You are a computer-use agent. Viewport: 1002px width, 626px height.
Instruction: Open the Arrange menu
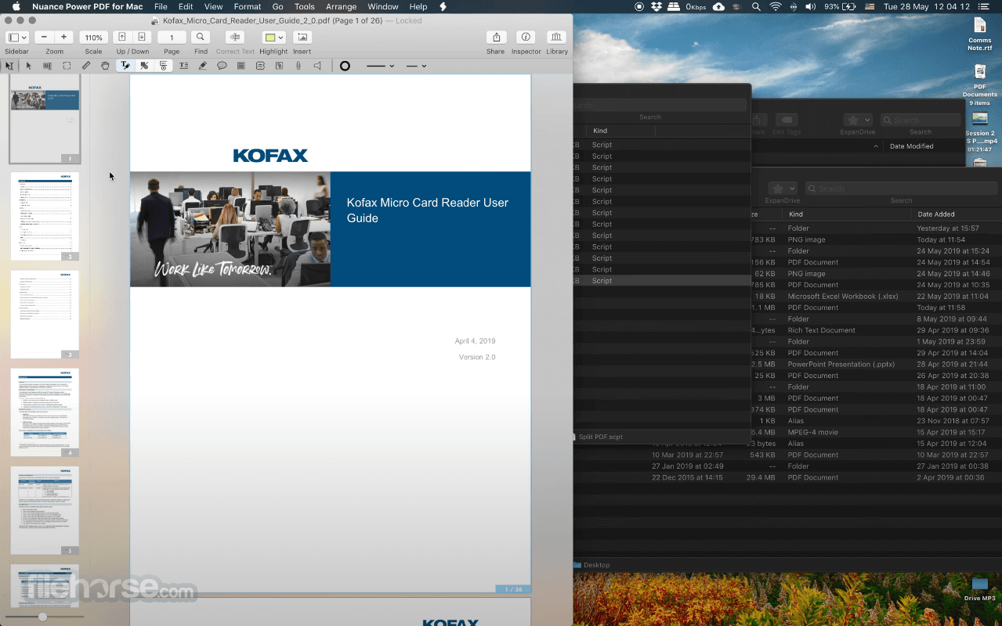pos(341,6)
